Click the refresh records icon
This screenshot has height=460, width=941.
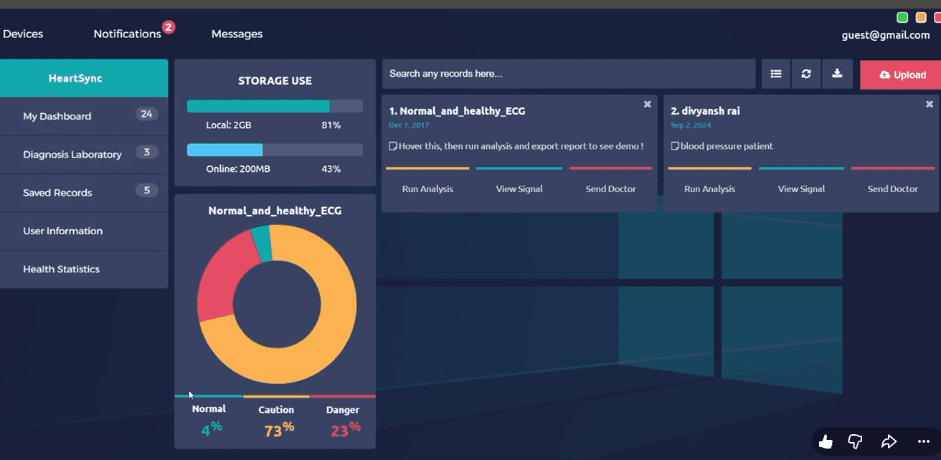point(806,74)
